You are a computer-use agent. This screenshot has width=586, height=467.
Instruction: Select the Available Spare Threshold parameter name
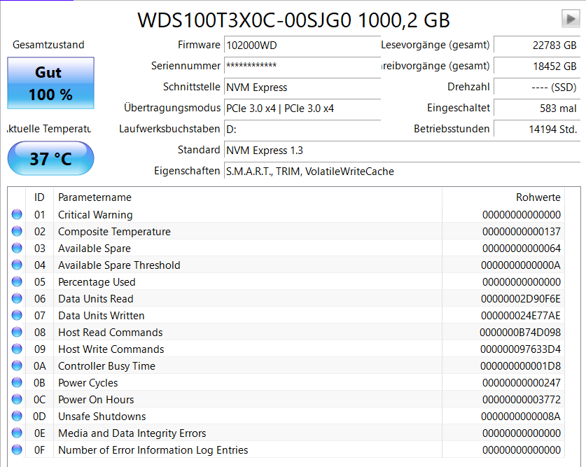119,265
